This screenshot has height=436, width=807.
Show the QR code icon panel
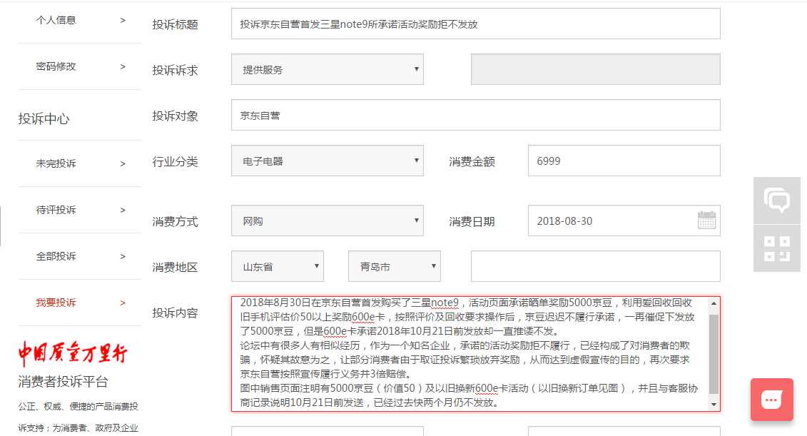[776, 248]
